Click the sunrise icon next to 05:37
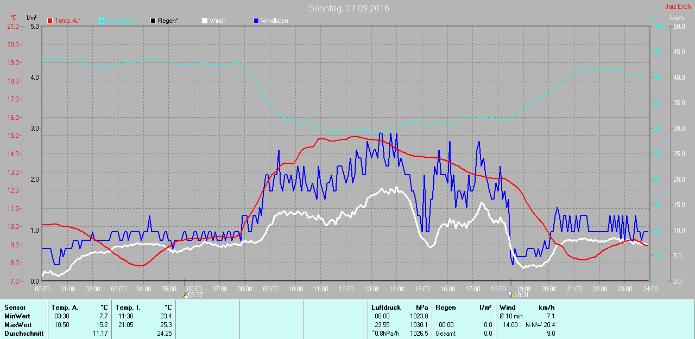This screenshot has width=695, height=339. coord(185,295)
